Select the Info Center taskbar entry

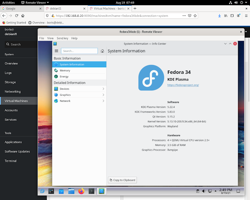101,191
